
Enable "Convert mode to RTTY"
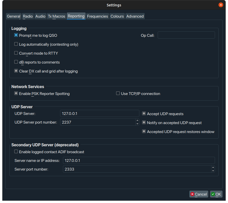click(16, 53)
